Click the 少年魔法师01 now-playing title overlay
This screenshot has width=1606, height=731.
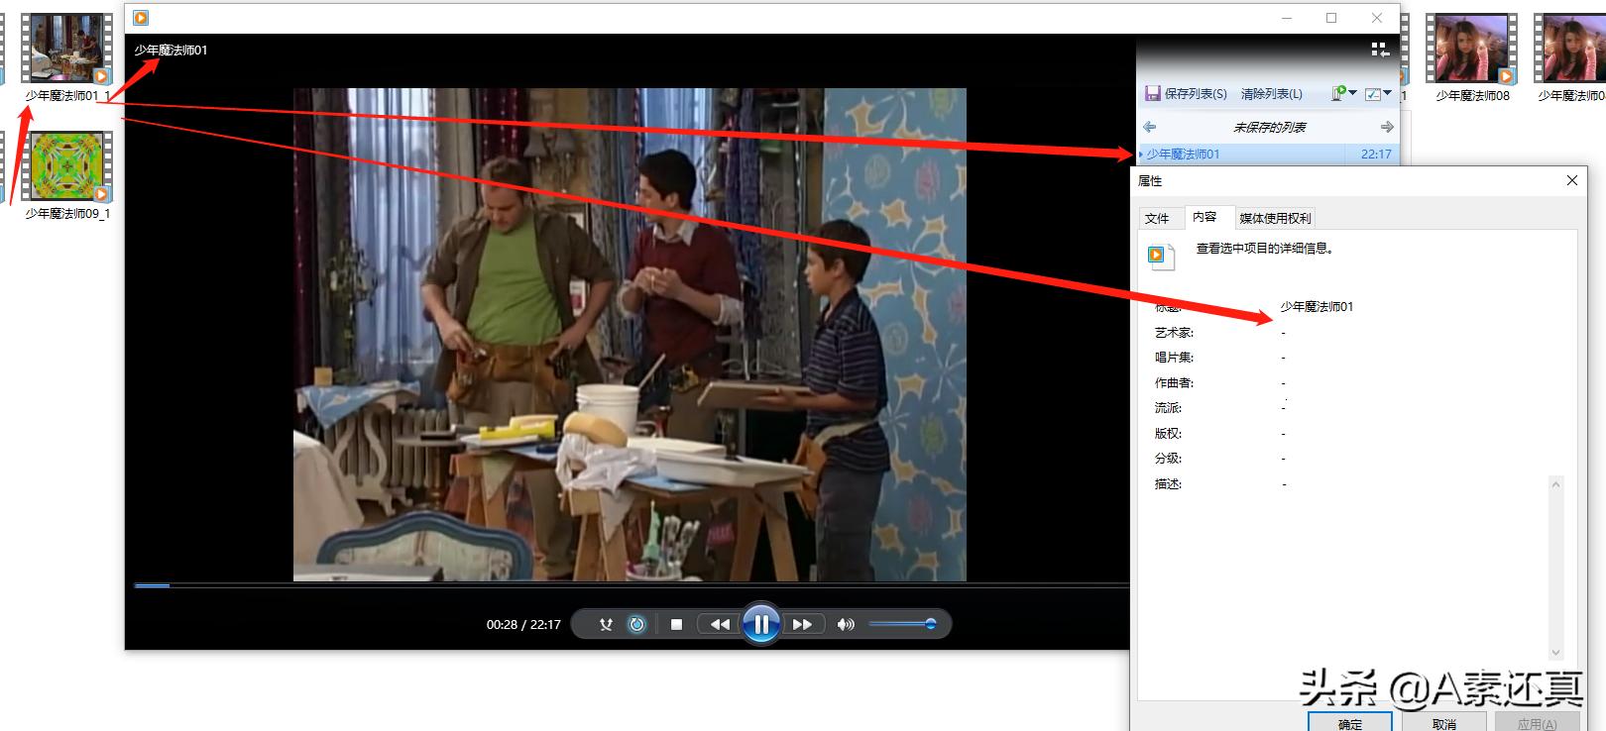[172, 51]
